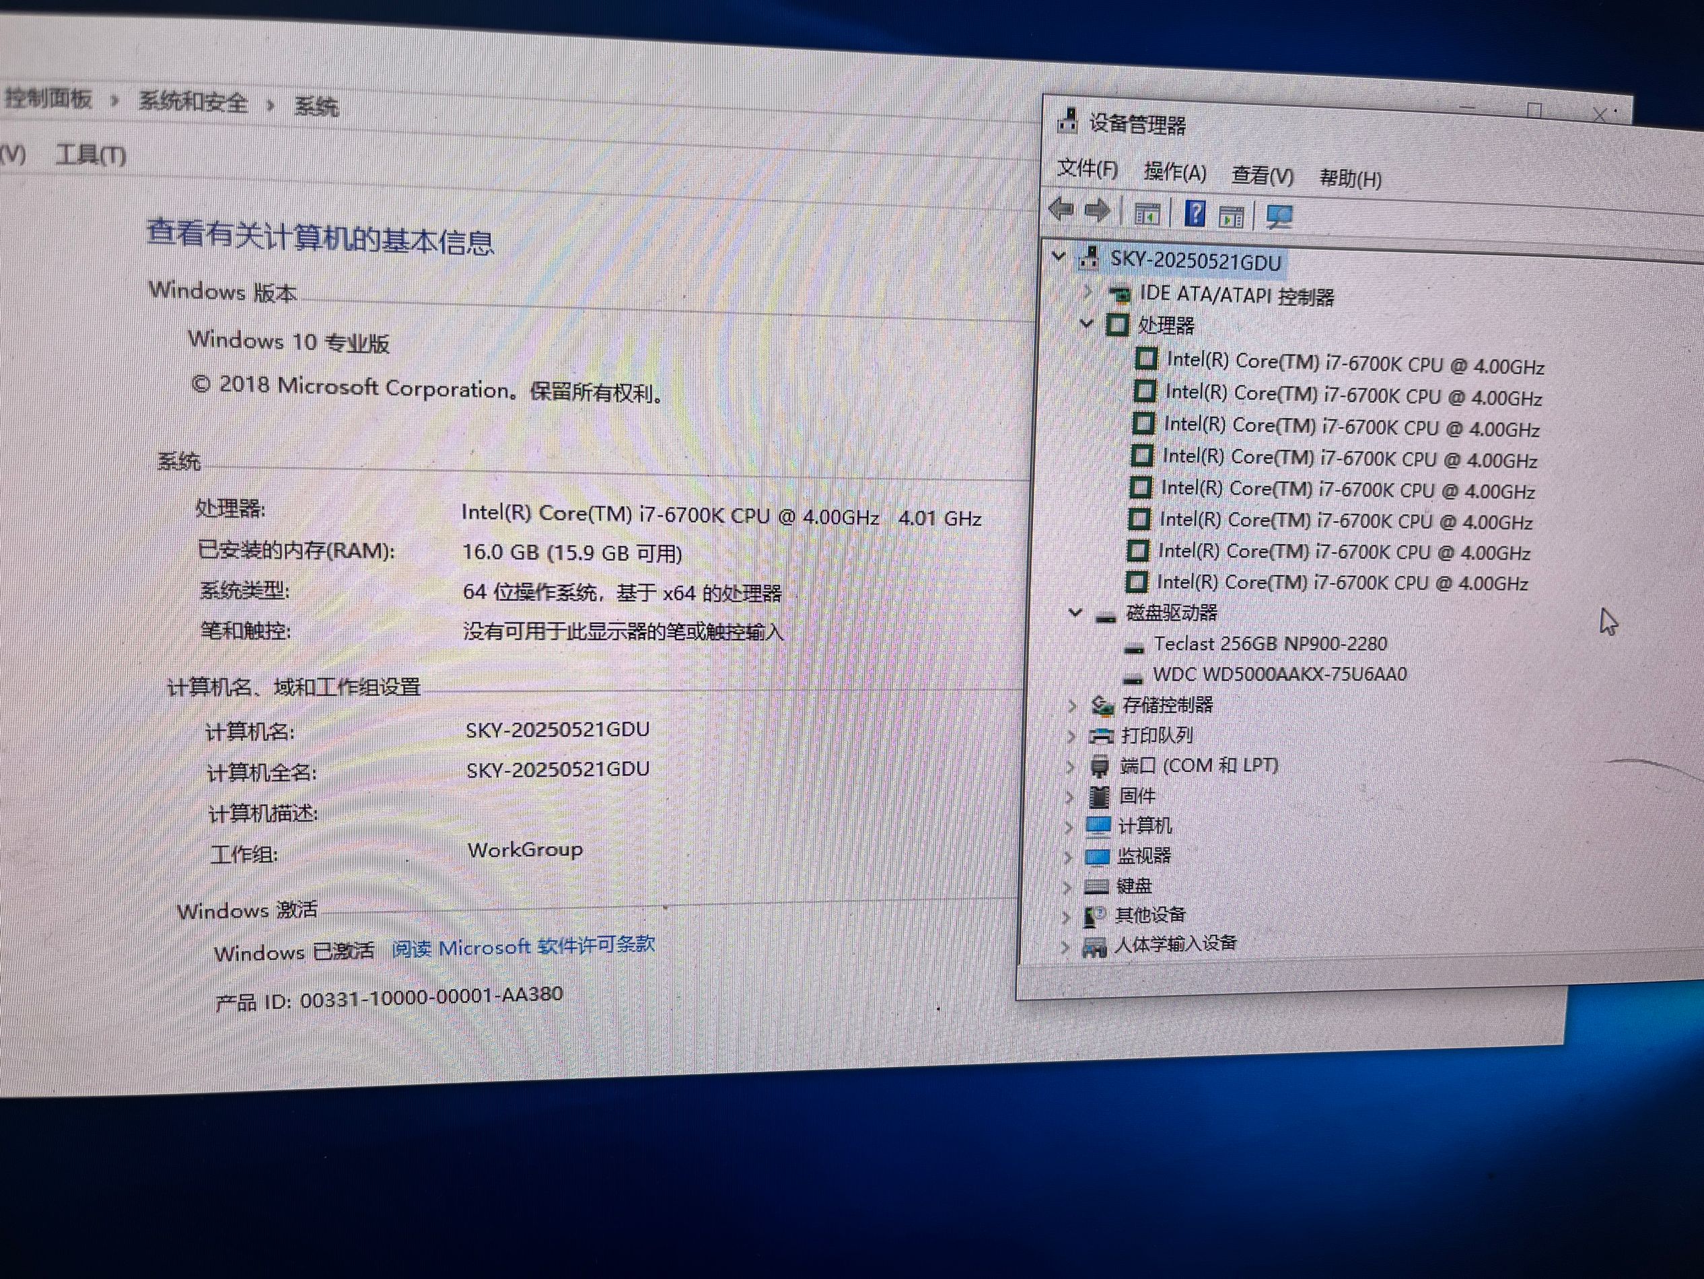The width and height of the screenshot is (1704, 1279).
Task: Click the 存储控制器 storage controller icon
Action: pyautogui.click(x=1103, y=704)
